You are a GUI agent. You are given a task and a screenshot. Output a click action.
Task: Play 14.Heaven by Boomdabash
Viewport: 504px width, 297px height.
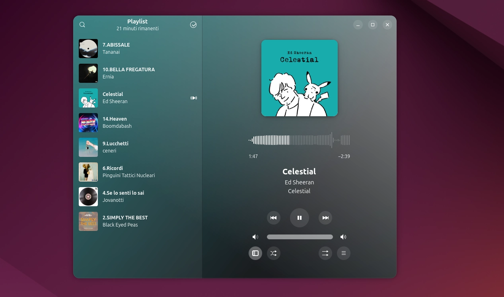click(x=138, y=123)
